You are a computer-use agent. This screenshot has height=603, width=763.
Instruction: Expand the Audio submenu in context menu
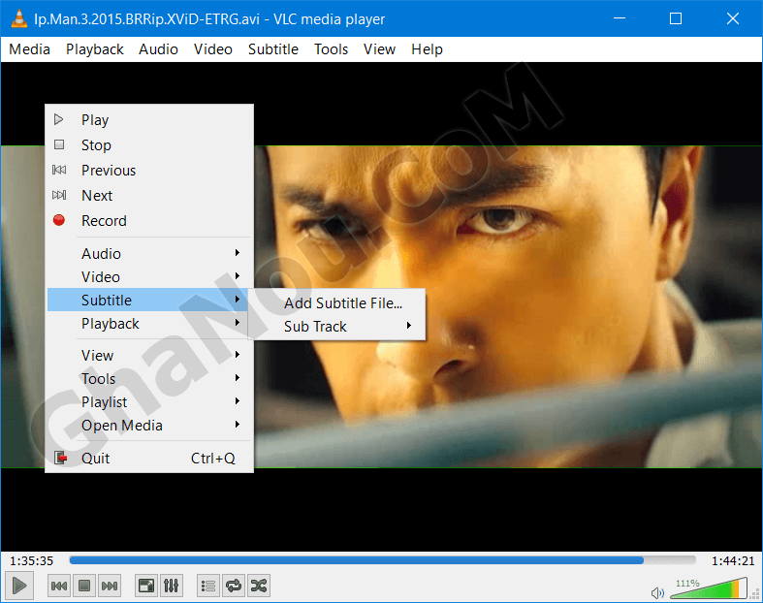pos(149,254)
